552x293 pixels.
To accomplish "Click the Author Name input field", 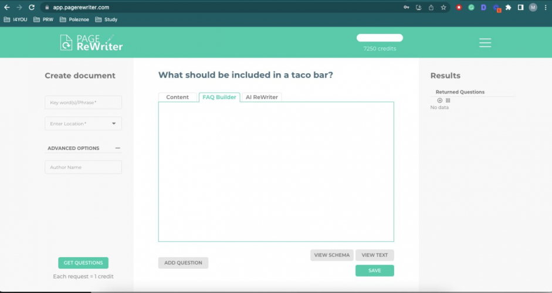I will pos(83,167).
